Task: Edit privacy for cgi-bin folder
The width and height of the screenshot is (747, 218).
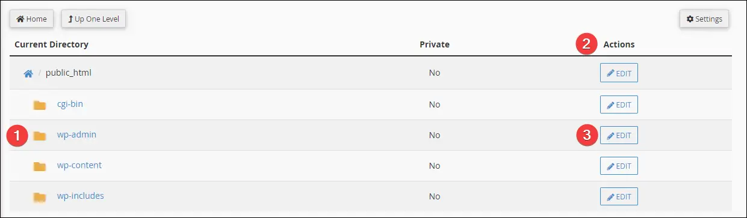Action: coord(619,104)
